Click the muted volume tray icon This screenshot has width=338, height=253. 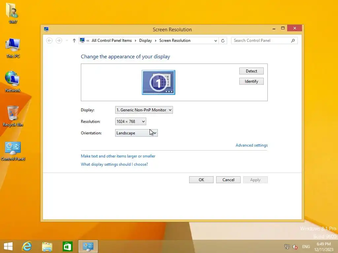coord(295,246)
